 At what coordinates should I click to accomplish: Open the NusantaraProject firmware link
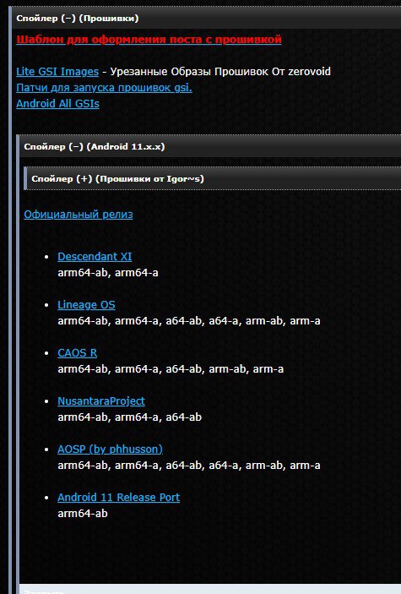click(x=101, y=401)
